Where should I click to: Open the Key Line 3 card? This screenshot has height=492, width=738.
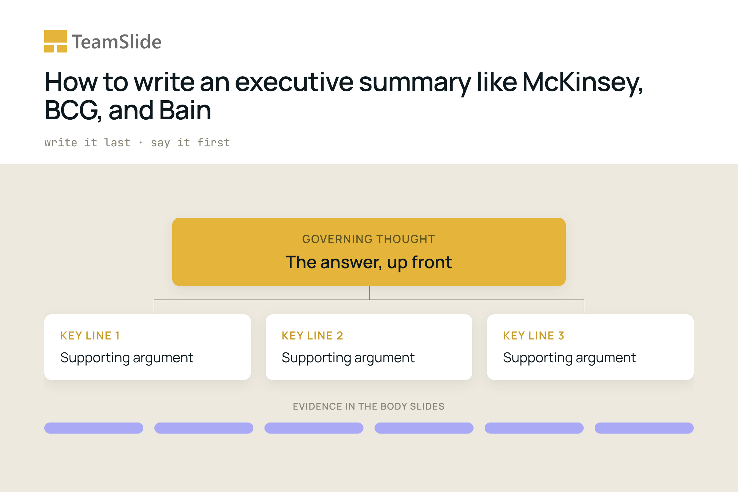(x=590, y=347)
